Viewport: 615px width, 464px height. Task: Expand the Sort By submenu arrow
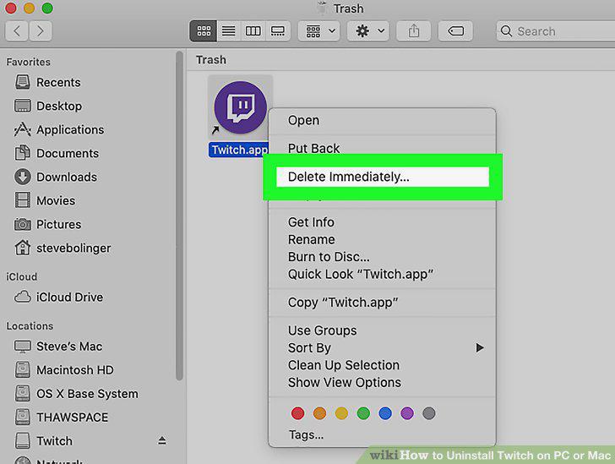[479, 348]
